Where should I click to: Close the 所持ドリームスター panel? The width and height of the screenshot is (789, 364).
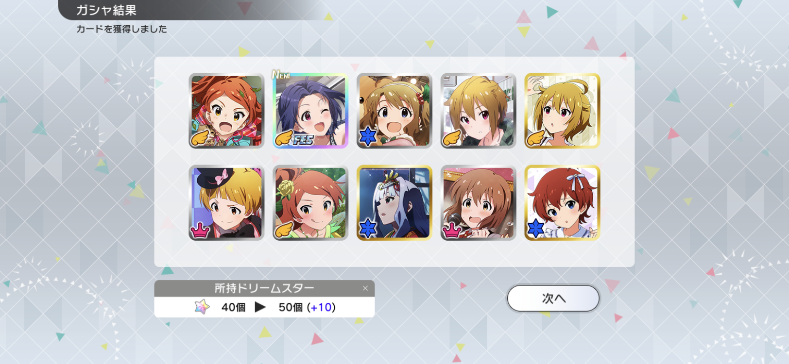[x=365, y=288]
